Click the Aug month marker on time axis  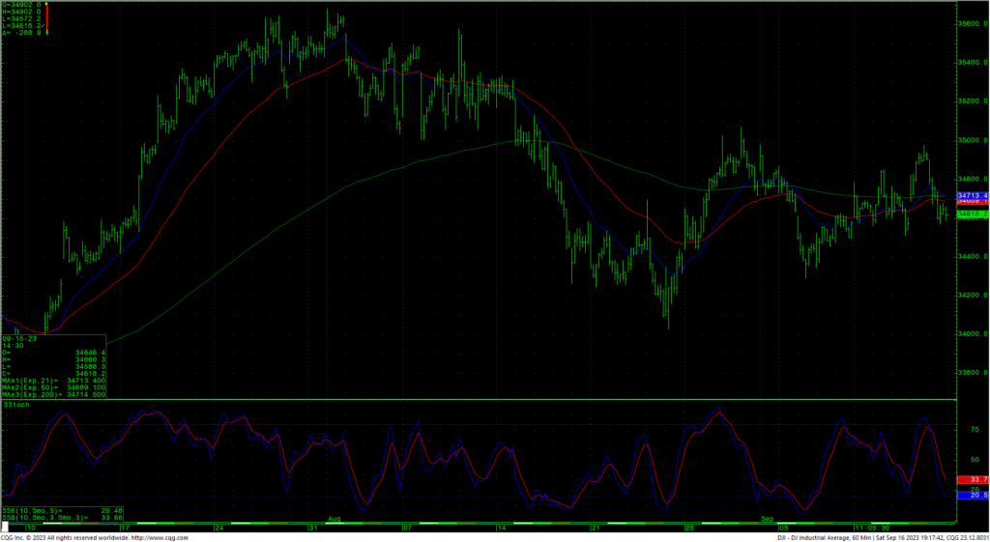click(x=335, y=519)
